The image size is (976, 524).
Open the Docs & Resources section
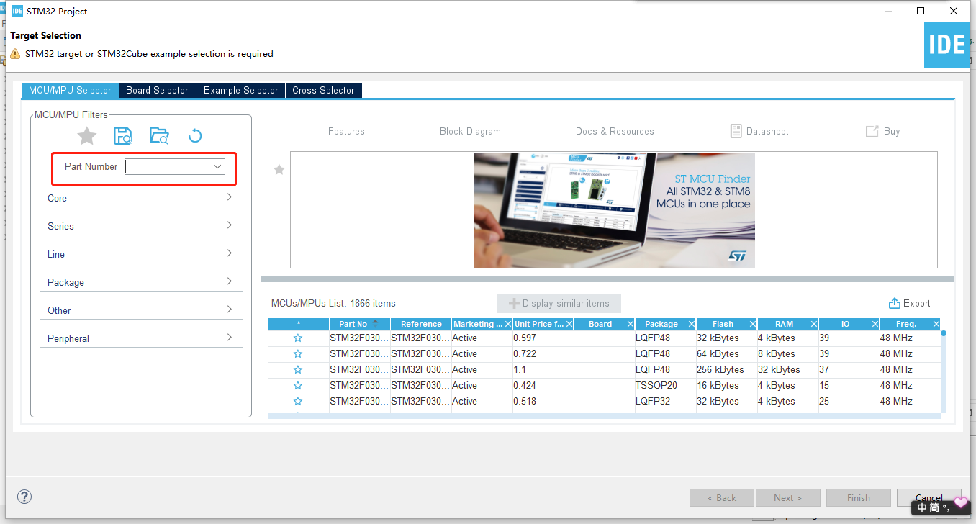[x=615, y=131]
